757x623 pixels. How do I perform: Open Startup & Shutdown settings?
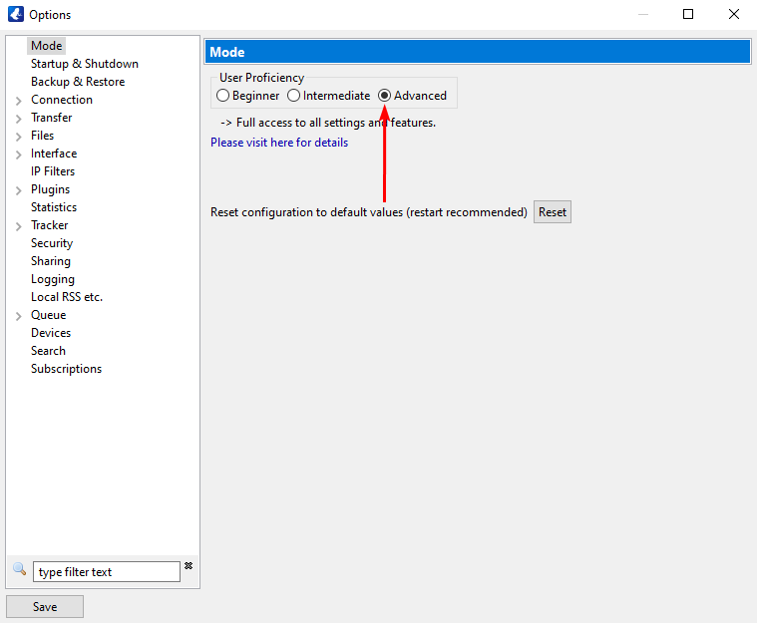pyautogui.click(x=85, y=64)
